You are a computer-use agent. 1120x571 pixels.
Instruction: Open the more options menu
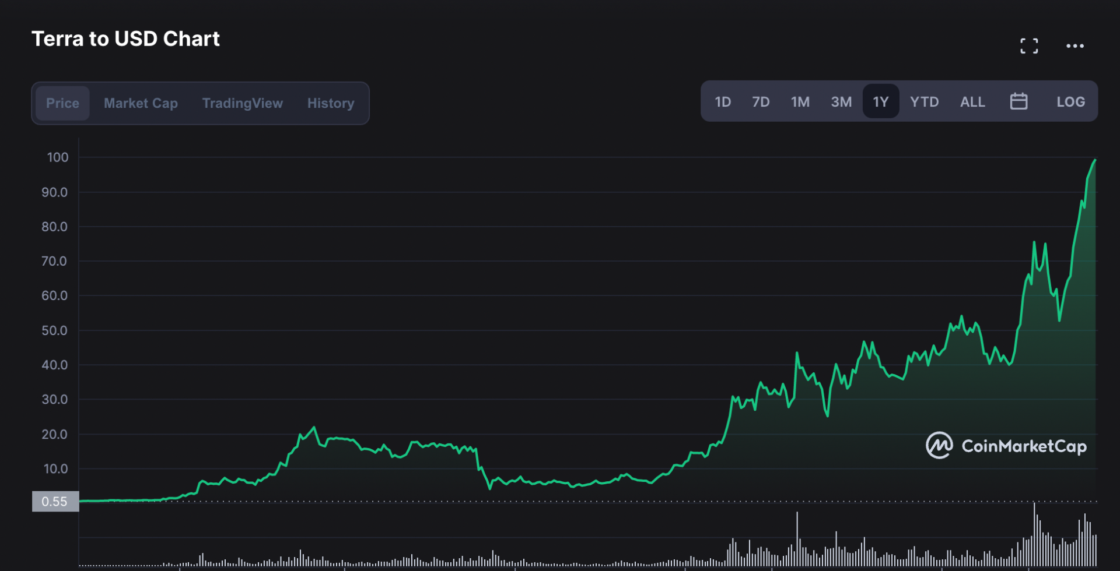tap(1075, 45)
